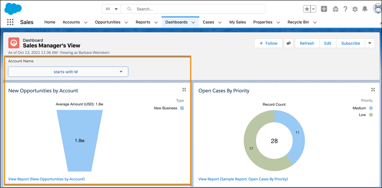Click the Sales Manager's View title
Viewport: 382px width, 188px height.
coord(52,46)
